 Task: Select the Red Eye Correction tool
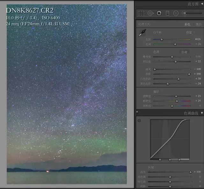tap(159, 13)
